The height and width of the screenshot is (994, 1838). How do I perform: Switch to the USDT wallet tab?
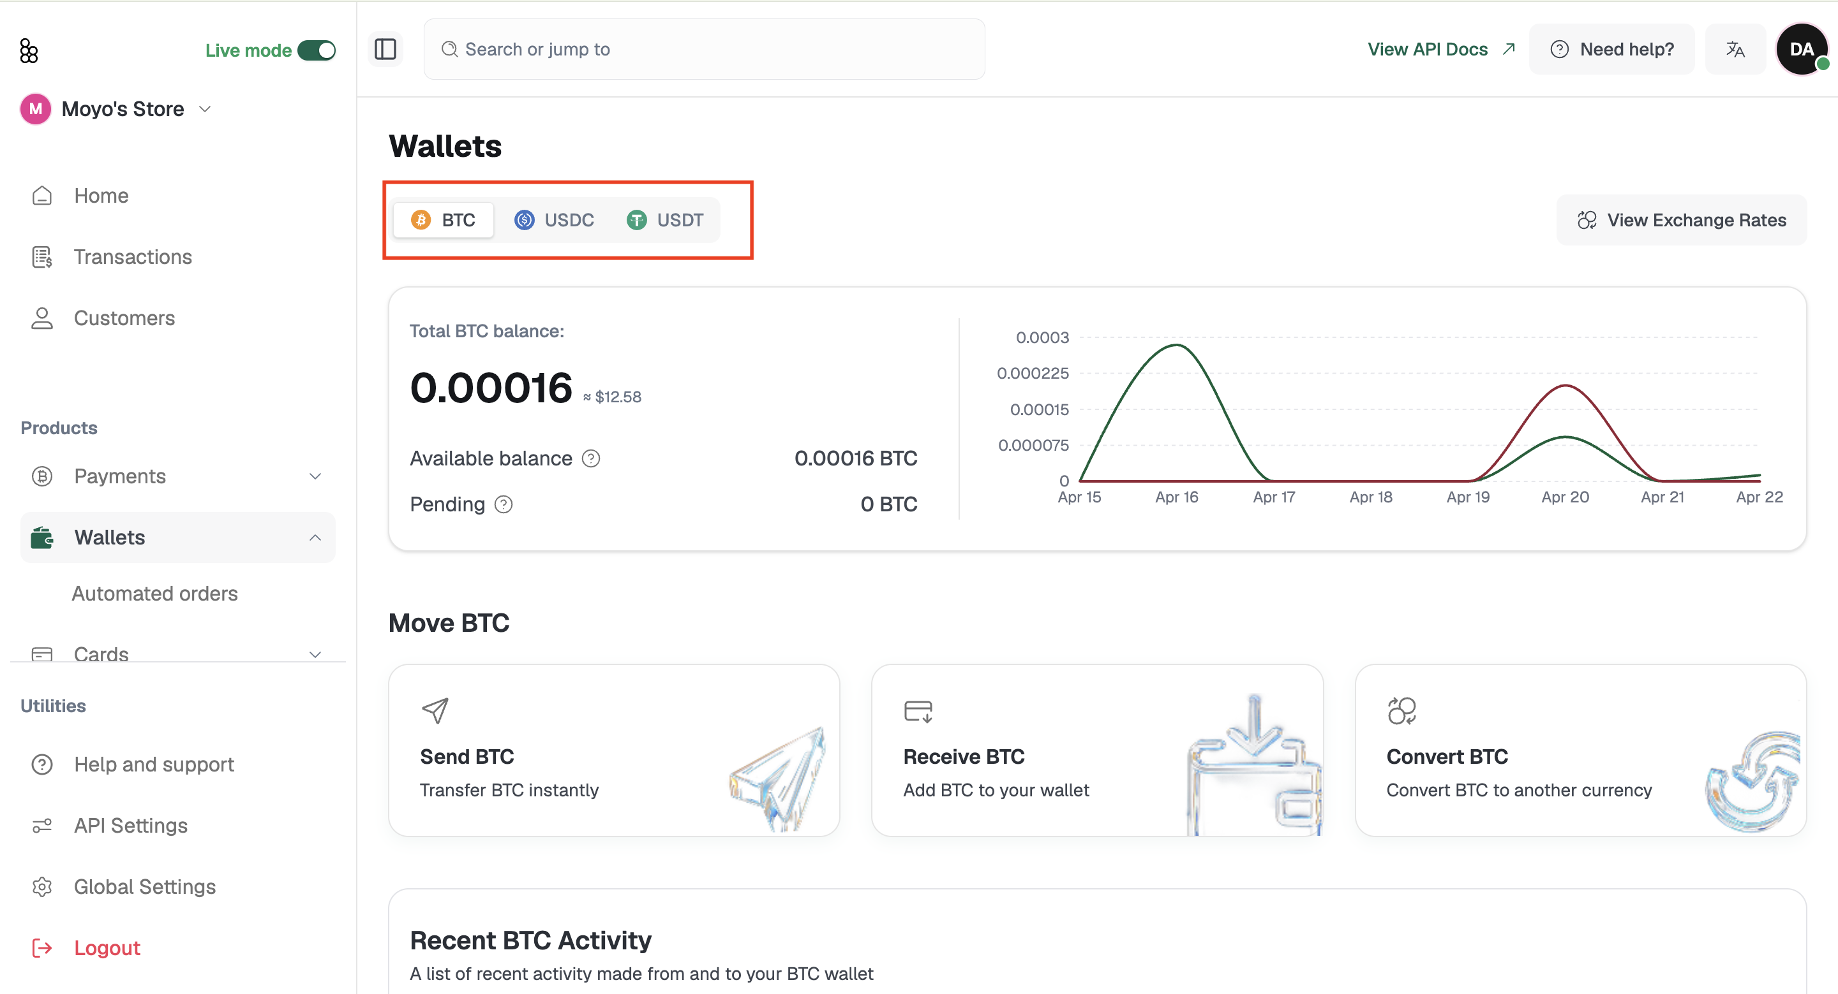click(665, 221)
